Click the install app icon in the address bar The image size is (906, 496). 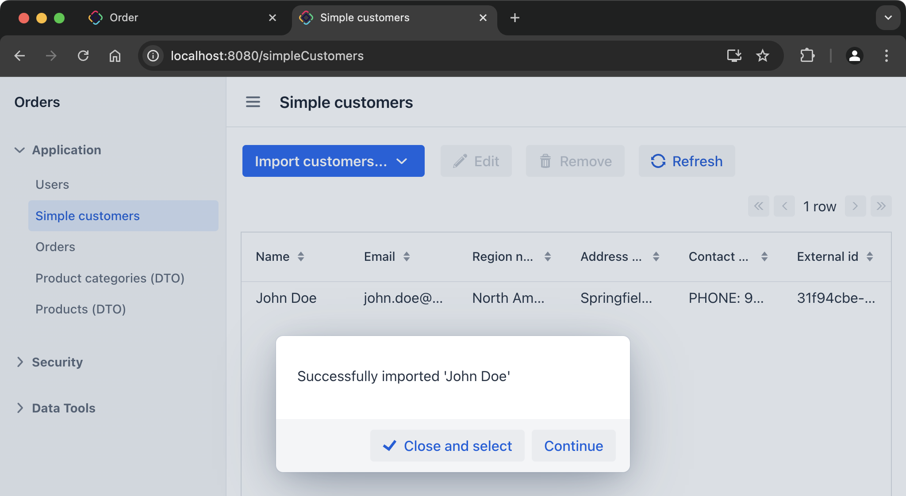click(x=734, y=56)
